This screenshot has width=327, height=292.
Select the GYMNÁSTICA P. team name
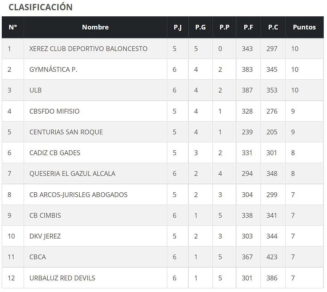tap(53, 69)
